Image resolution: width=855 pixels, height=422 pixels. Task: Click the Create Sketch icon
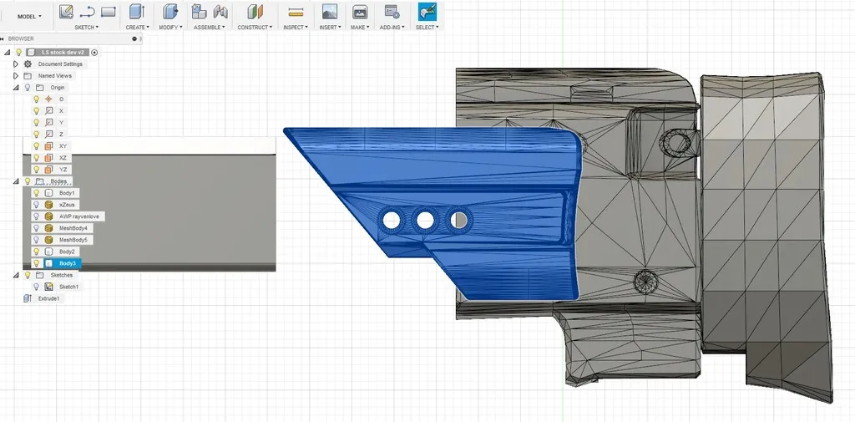point(66,12)
